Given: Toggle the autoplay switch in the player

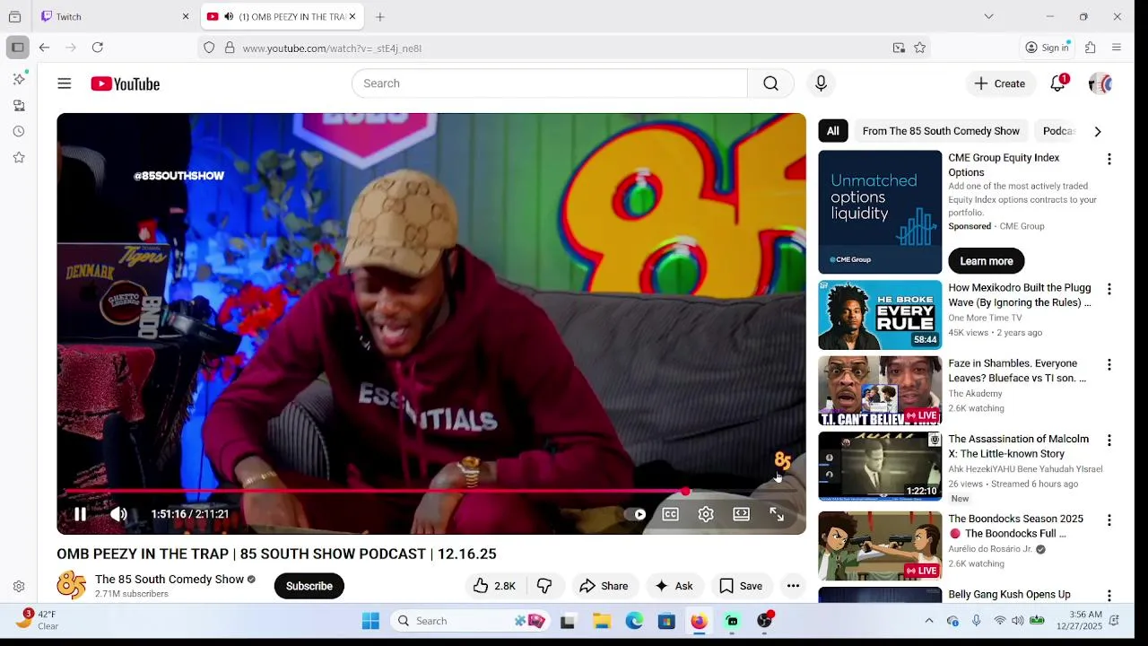Looking at the screenshot, I should [x=635, y=514].
